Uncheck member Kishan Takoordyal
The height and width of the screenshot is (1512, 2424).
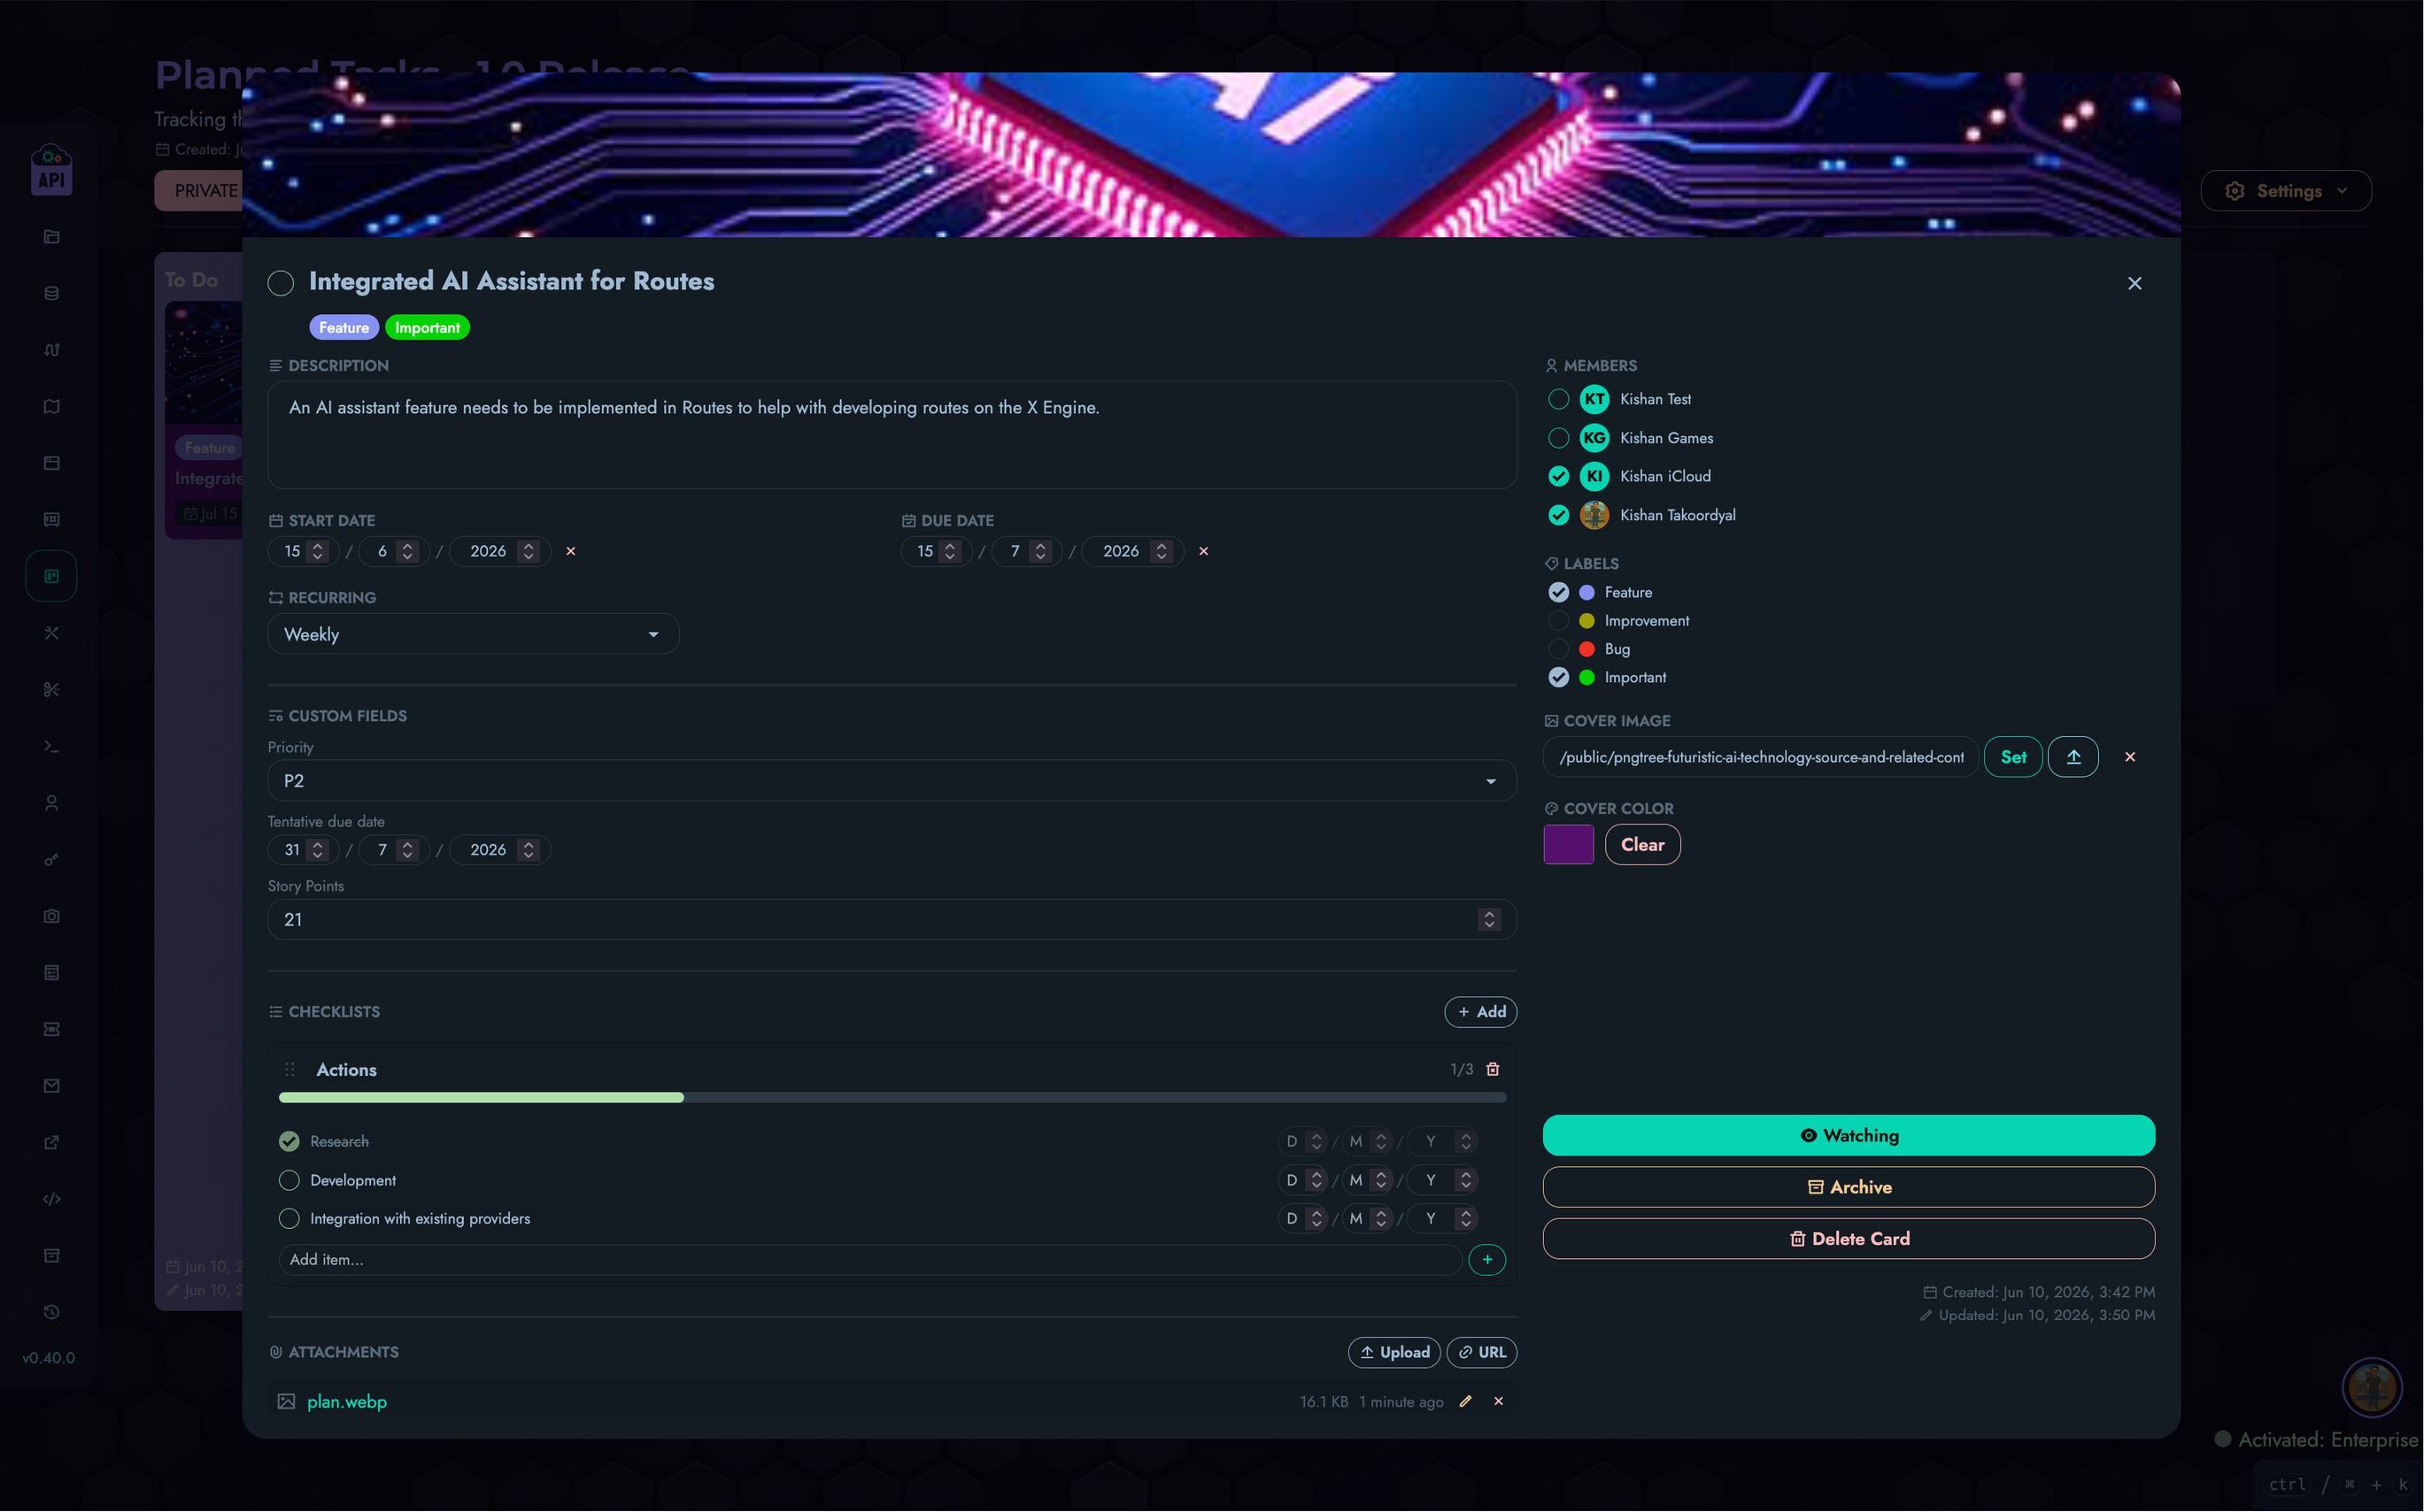tap(1559, 515)
